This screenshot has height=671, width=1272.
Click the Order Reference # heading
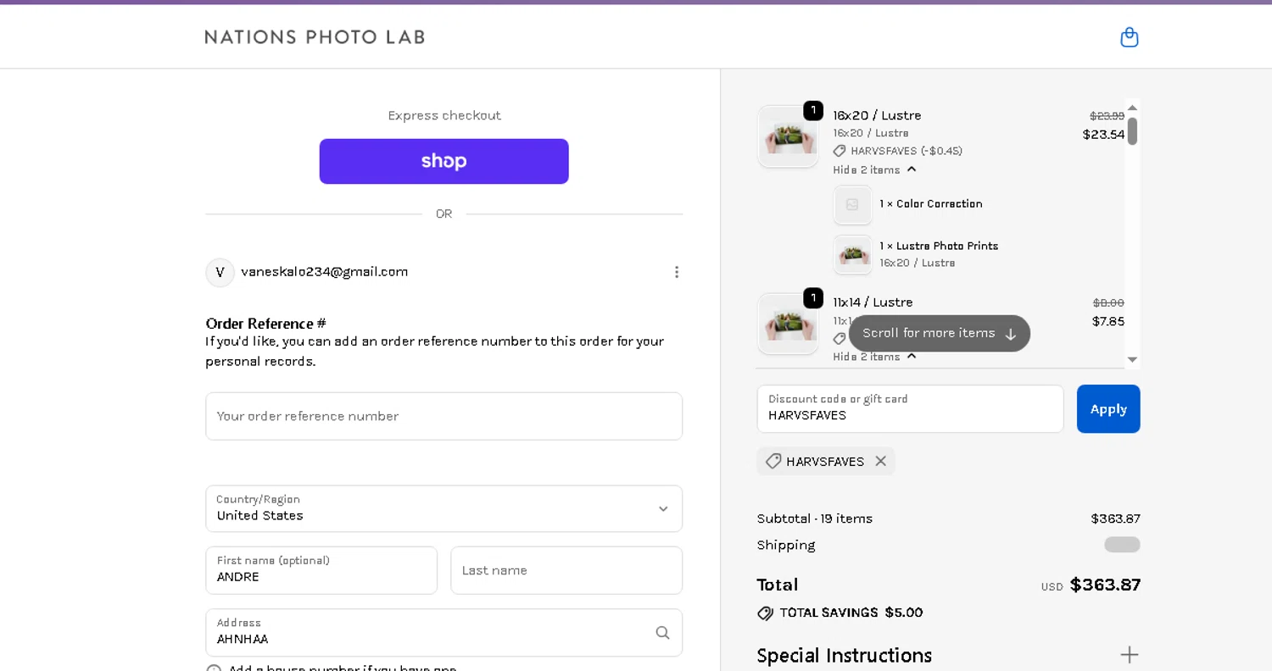point(266,324)
